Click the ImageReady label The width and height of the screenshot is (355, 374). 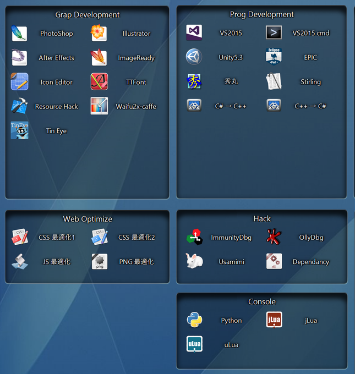[136, 58]
